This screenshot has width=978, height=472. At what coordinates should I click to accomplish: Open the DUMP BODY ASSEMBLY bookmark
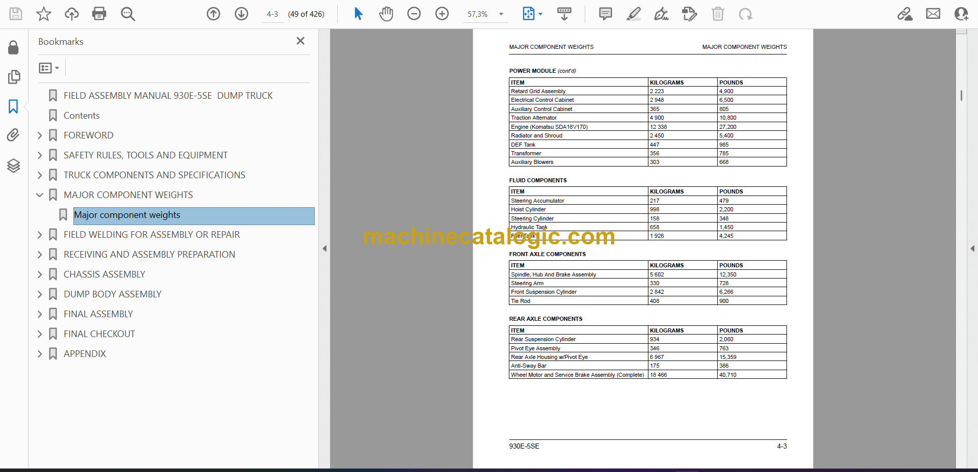[x=113, y=294]
